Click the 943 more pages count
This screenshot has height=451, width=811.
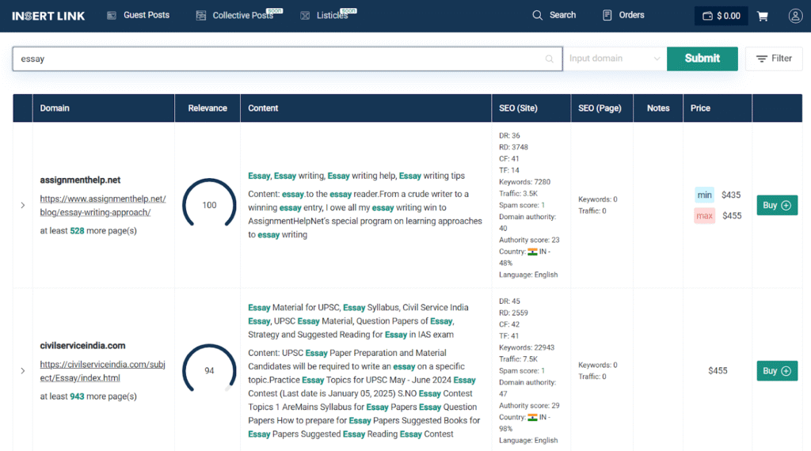pyautogui.click(x=77, y=396)
